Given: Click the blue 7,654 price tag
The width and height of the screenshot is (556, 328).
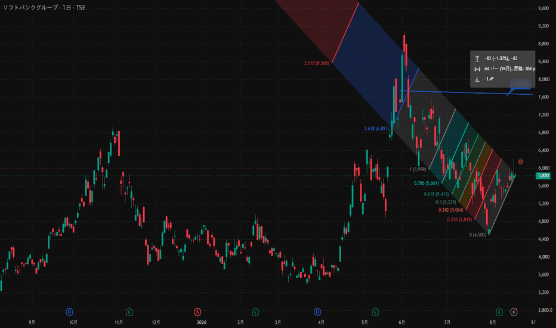Looking at the screenshot, I should coord(520,84).
